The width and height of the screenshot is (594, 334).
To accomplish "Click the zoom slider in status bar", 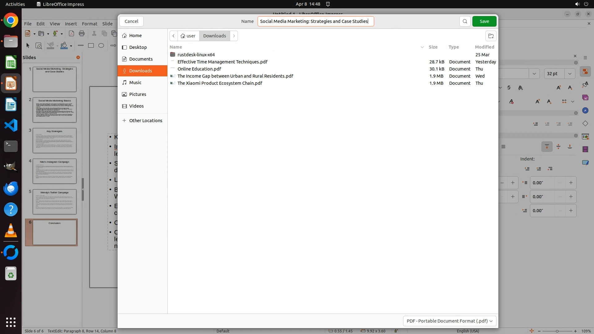I will [557, 331].
